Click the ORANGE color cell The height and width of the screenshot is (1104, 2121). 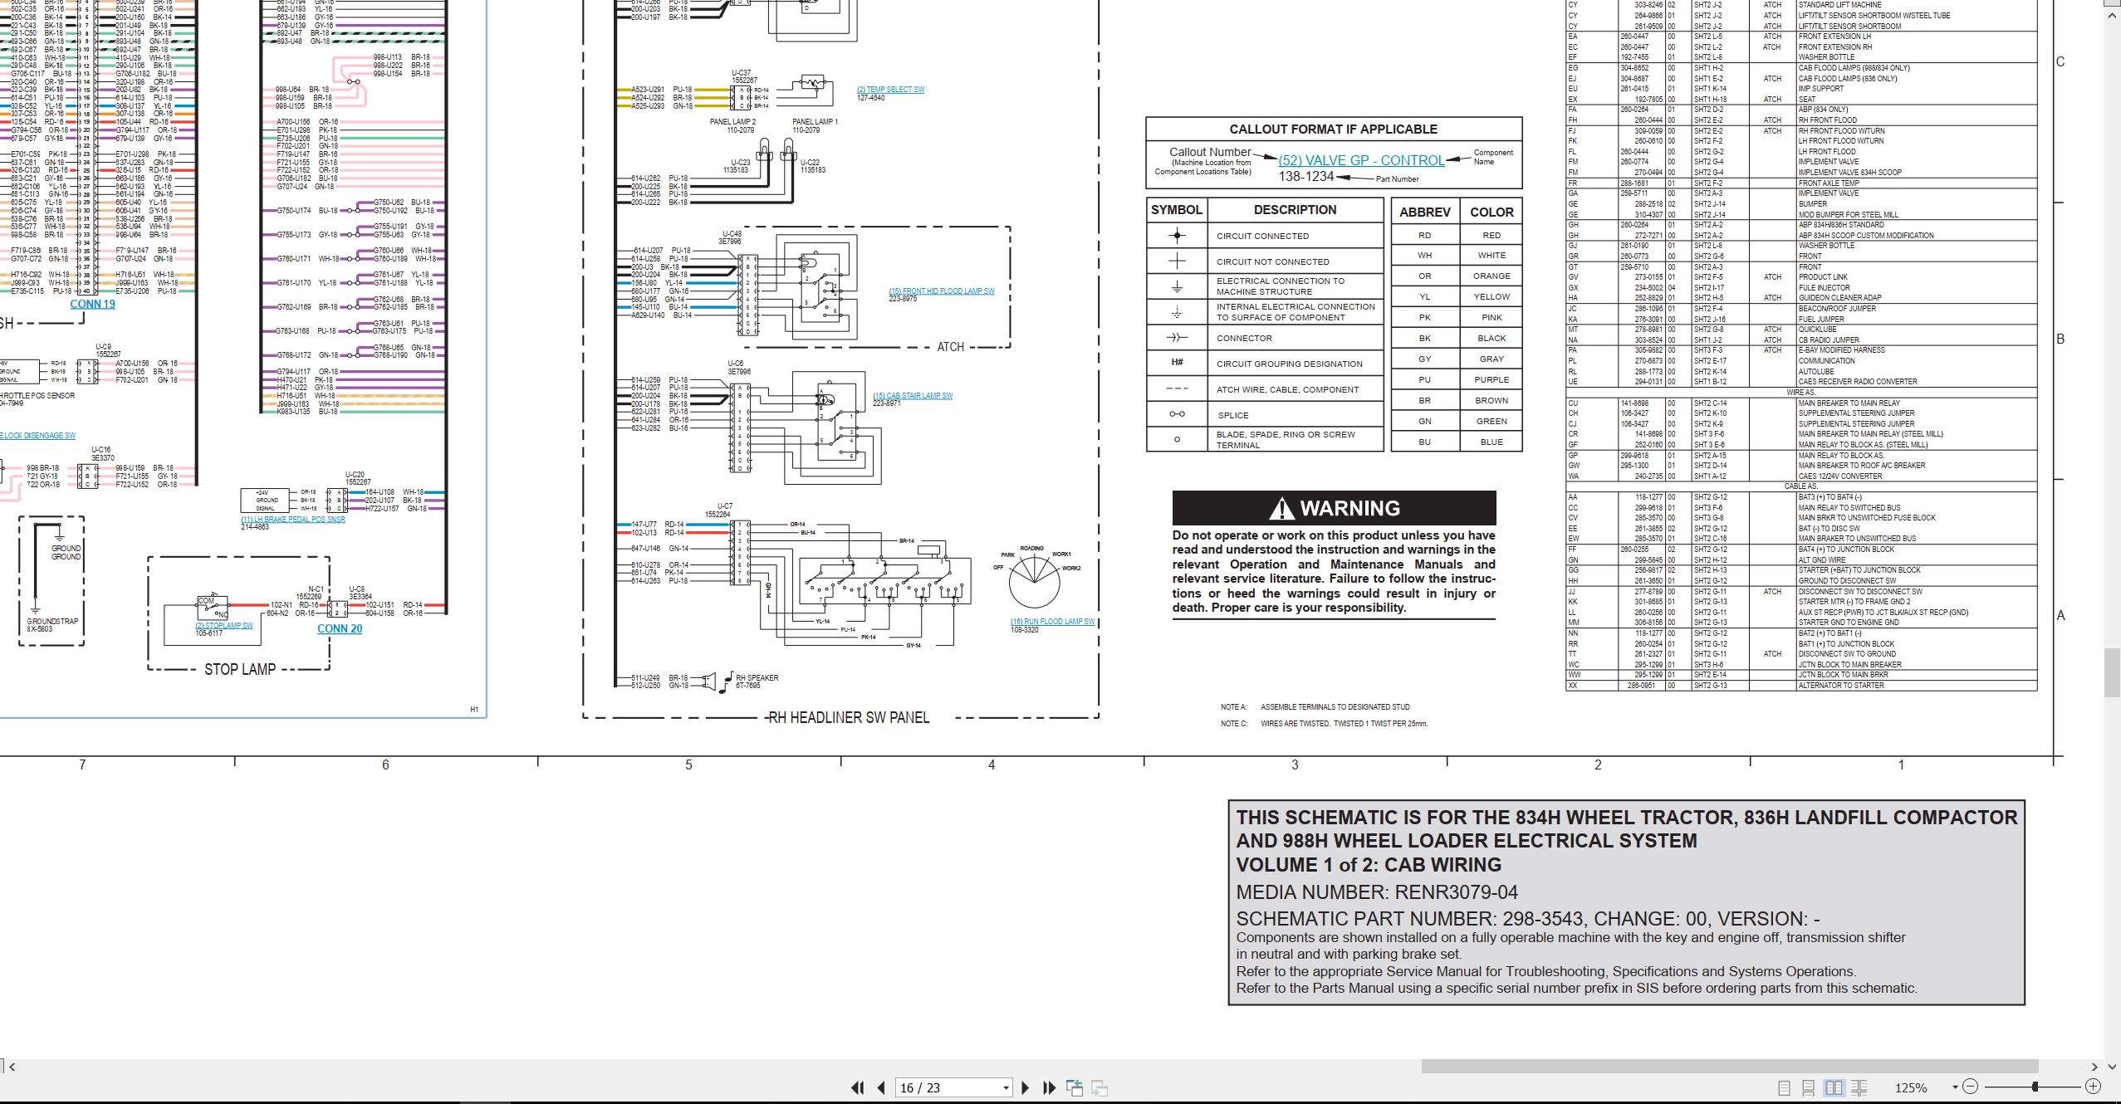(1492, 276)
